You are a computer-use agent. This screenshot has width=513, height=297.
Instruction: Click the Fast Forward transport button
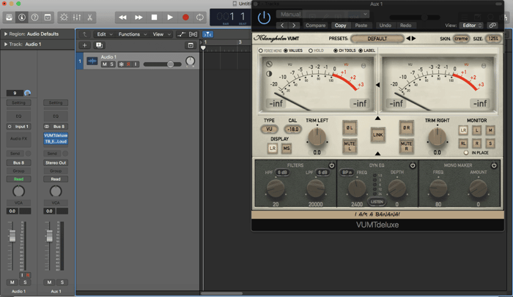tap(139, 18)
